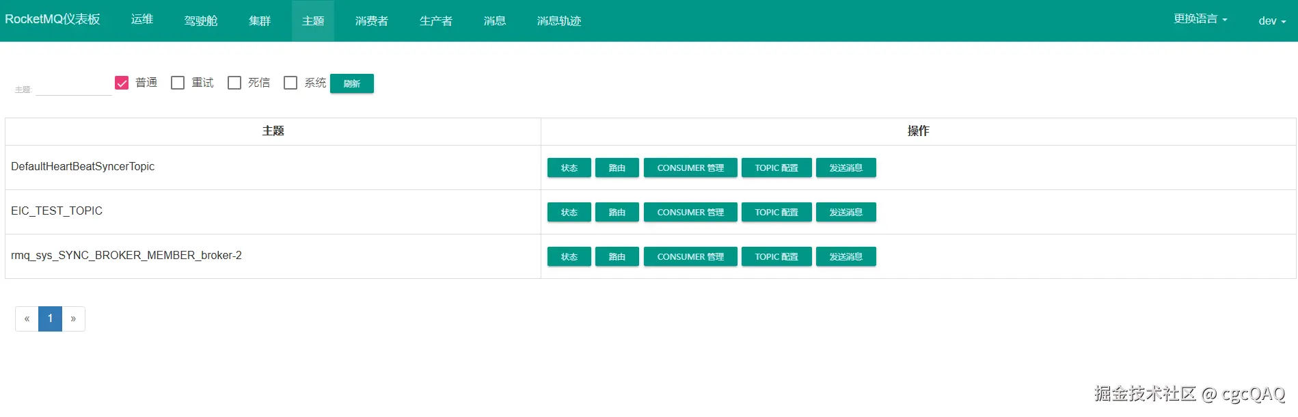Viewport: 1298px width, 417px height.
Task: Show 状态 for rmq_sys_SYNC_BROKER_MEMBER_broker-2
Action: click(569, 256)
